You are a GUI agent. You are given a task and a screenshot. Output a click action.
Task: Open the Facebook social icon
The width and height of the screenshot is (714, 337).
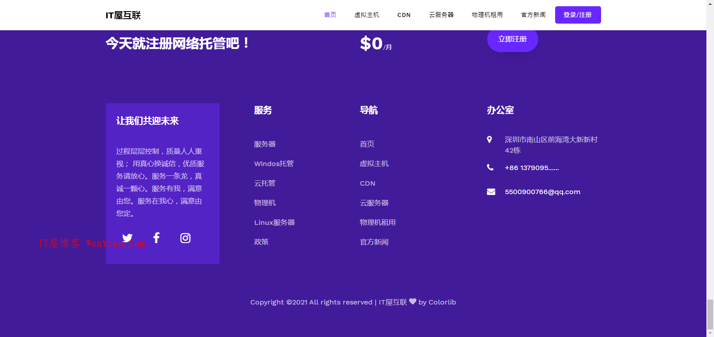point(156,238)
